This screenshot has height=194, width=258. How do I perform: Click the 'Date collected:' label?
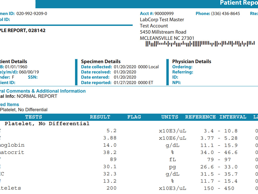pyautogui.click(x=96, y=67)
